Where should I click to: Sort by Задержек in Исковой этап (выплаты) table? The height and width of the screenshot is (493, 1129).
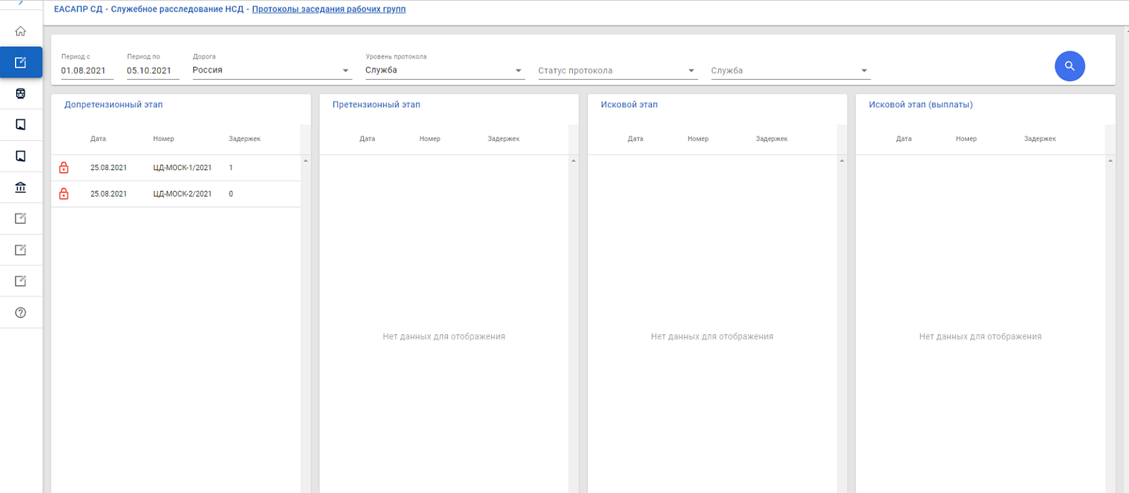1040,139
